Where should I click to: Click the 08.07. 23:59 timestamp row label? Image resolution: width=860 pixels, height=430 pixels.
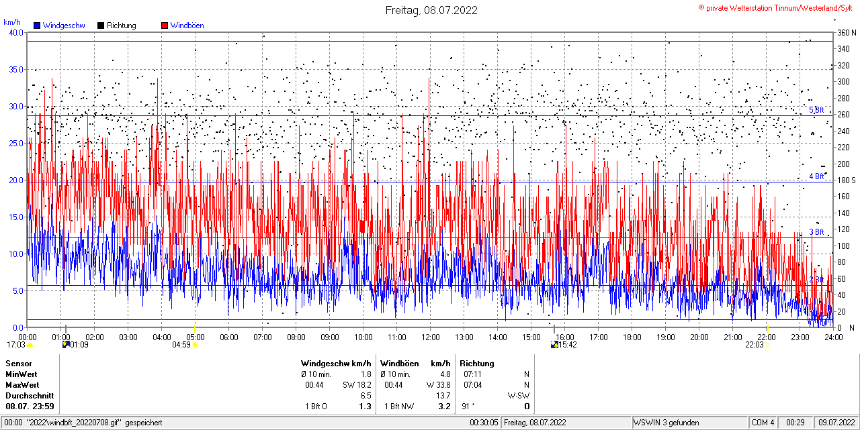coord(30,407)
